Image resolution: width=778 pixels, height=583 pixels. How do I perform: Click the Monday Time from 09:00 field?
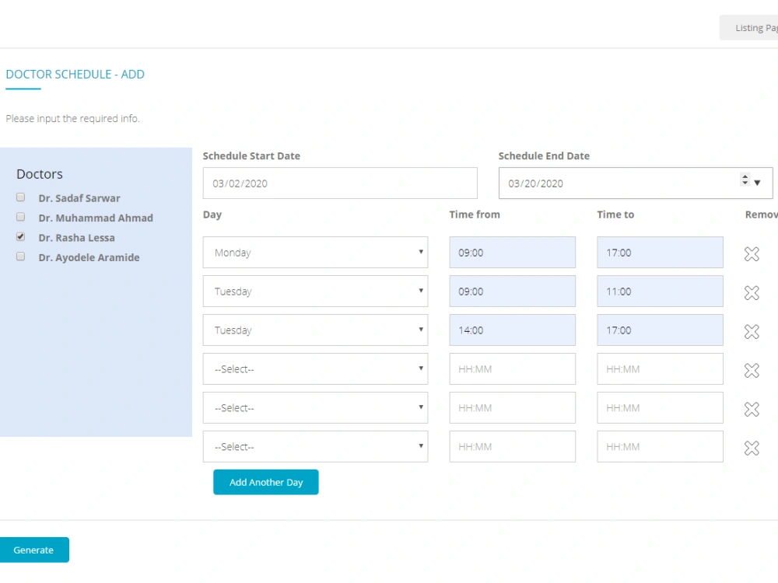(513, 253)
